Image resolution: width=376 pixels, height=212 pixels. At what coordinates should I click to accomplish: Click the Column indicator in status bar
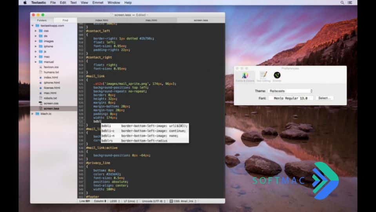100,201
